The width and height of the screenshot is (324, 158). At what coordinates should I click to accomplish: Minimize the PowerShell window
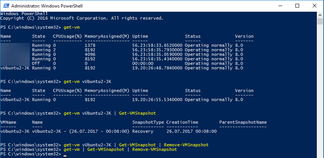(280, 6)
